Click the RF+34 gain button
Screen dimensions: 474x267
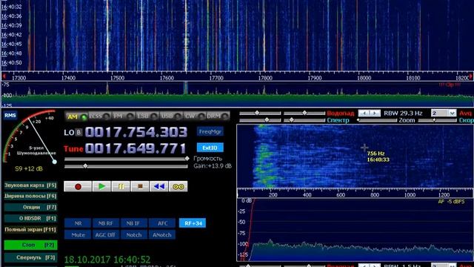193,223
